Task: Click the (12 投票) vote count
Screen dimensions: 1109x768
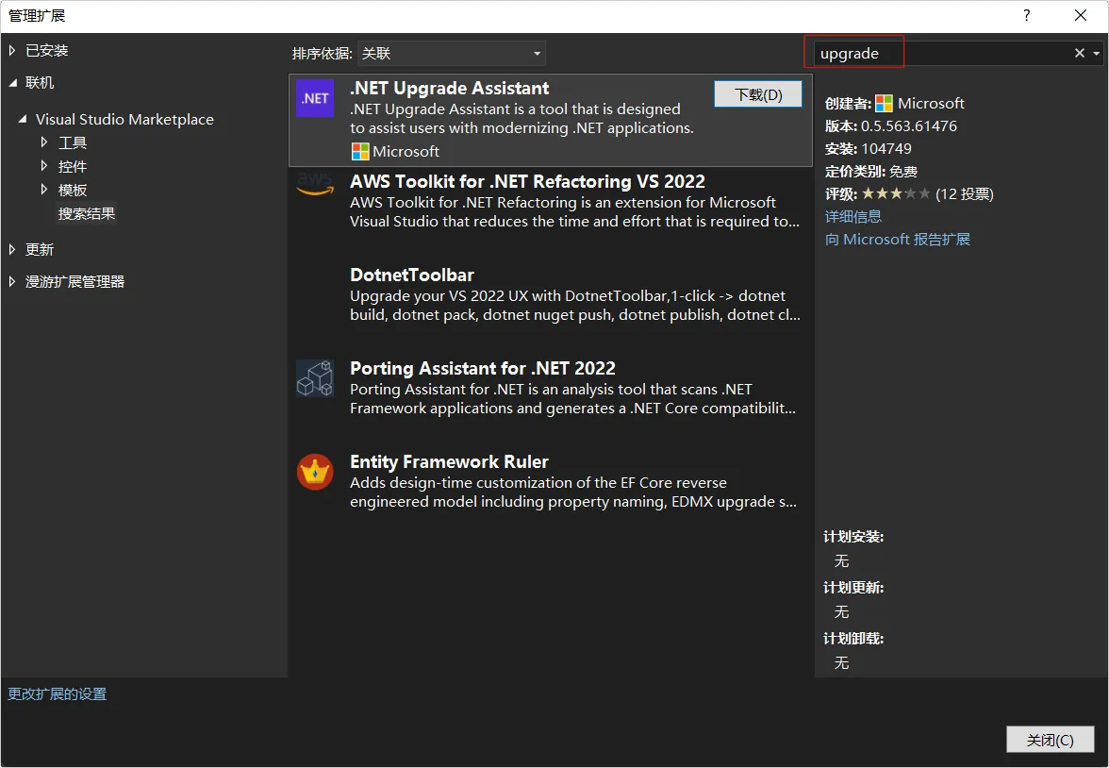Action: click(964, 194)
